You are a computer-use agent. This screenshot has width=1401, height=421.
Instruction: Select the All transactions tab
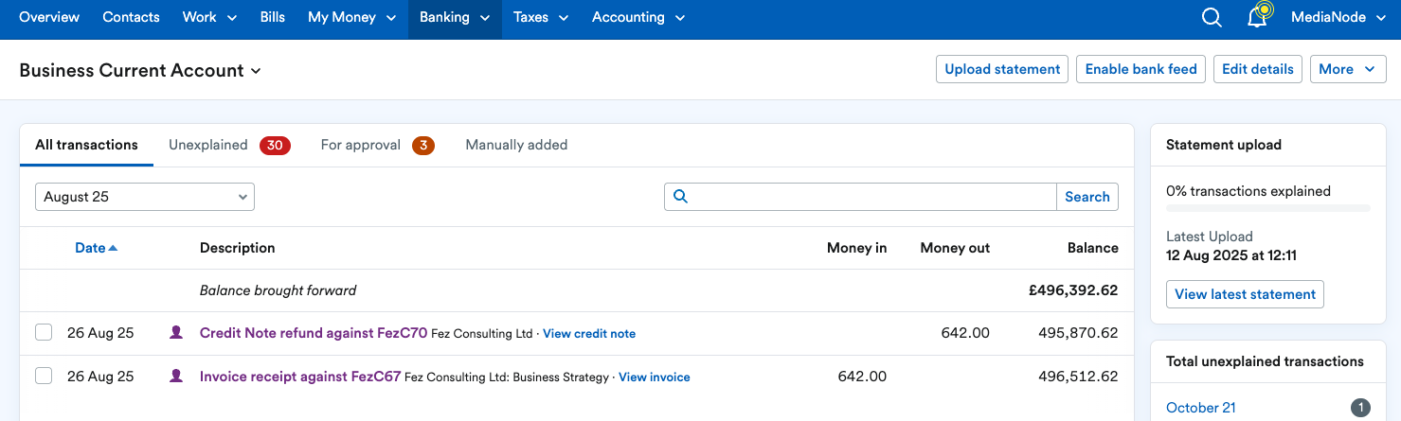86,145
